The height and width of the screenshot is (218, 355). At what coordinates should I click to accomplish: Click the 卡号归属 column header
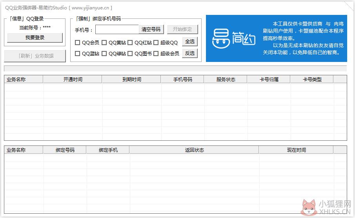pos(269,80)
